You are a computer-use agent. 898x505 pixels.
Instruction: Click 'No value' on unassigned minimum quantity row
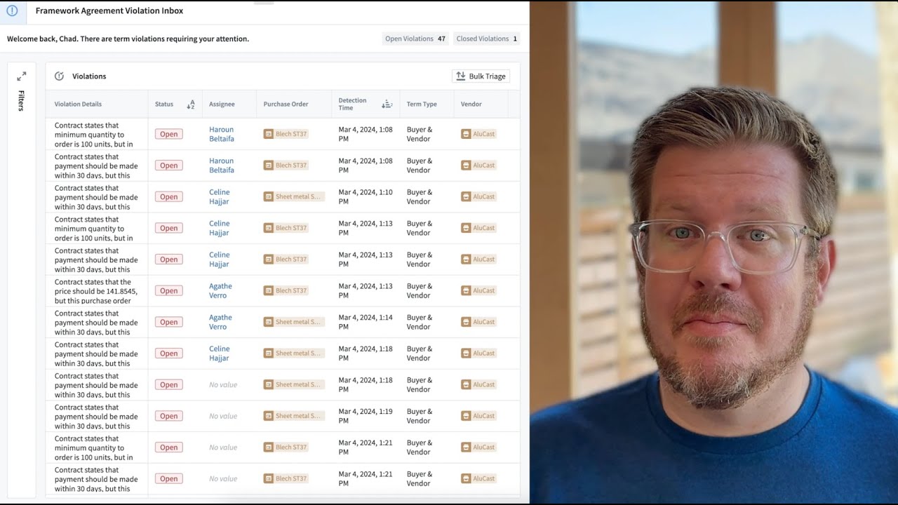(223, 447)
